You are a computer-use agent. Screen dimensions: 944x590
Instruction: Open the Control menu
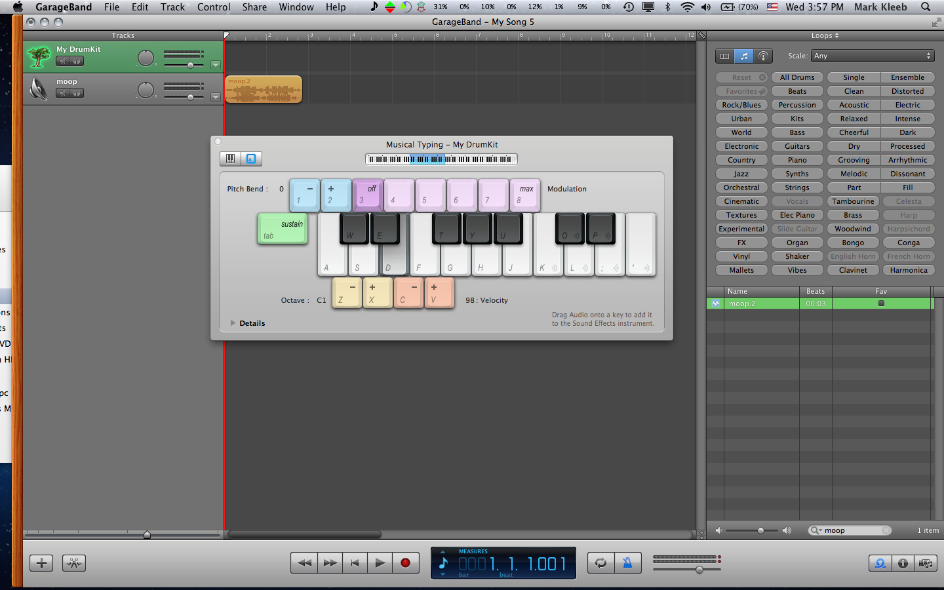pos(214,7)
